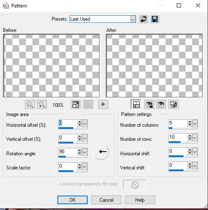The height and width of the screenshot is (210, 208).
Task: Click the rotation angle dial control
Action: click(101, 152)
